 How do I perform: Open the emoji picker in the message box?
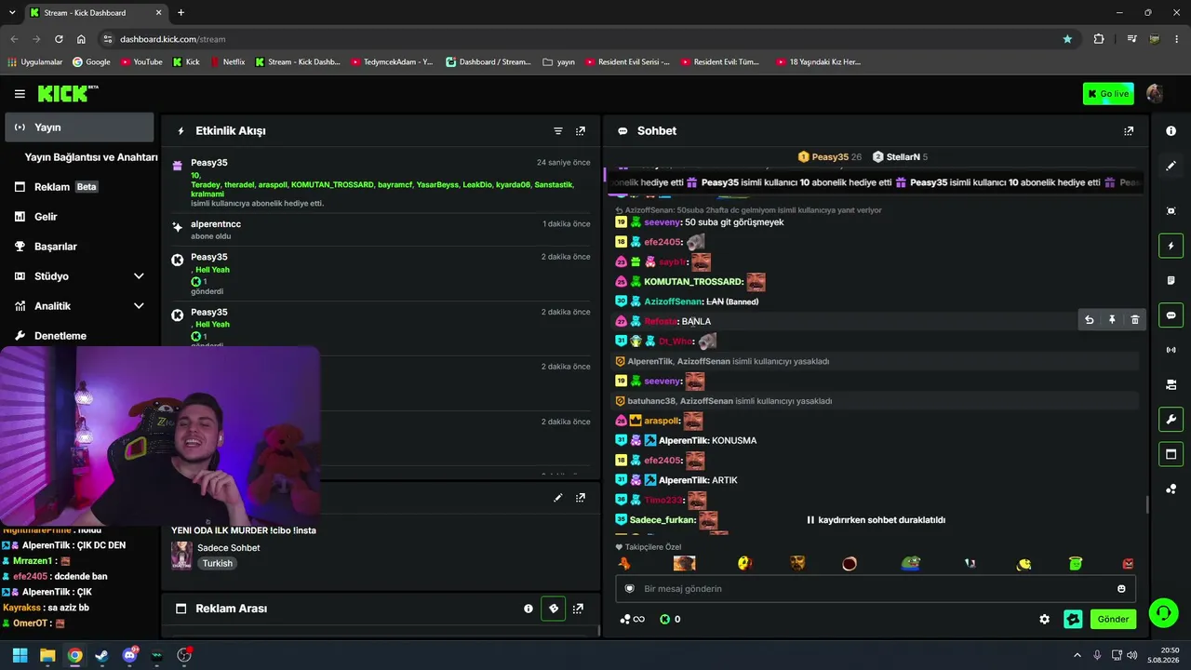[x=1121, y=589]
